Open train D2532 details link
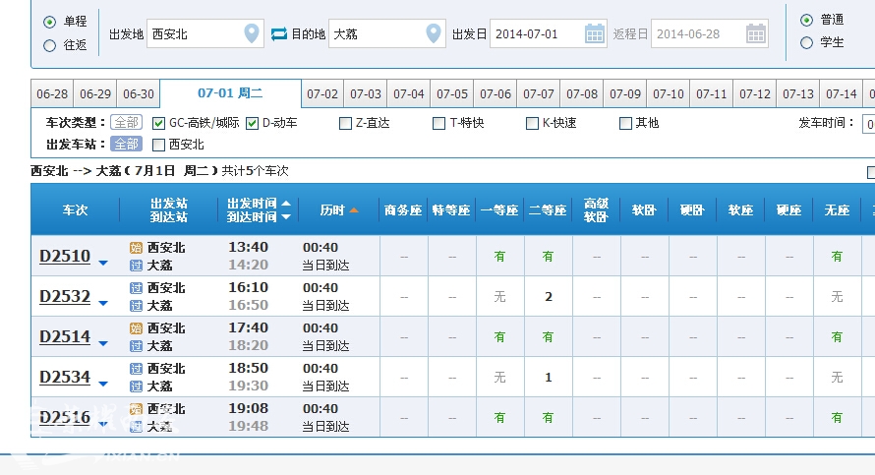The height and width of the screenshot is (475, 875). (x=65, y=296)
